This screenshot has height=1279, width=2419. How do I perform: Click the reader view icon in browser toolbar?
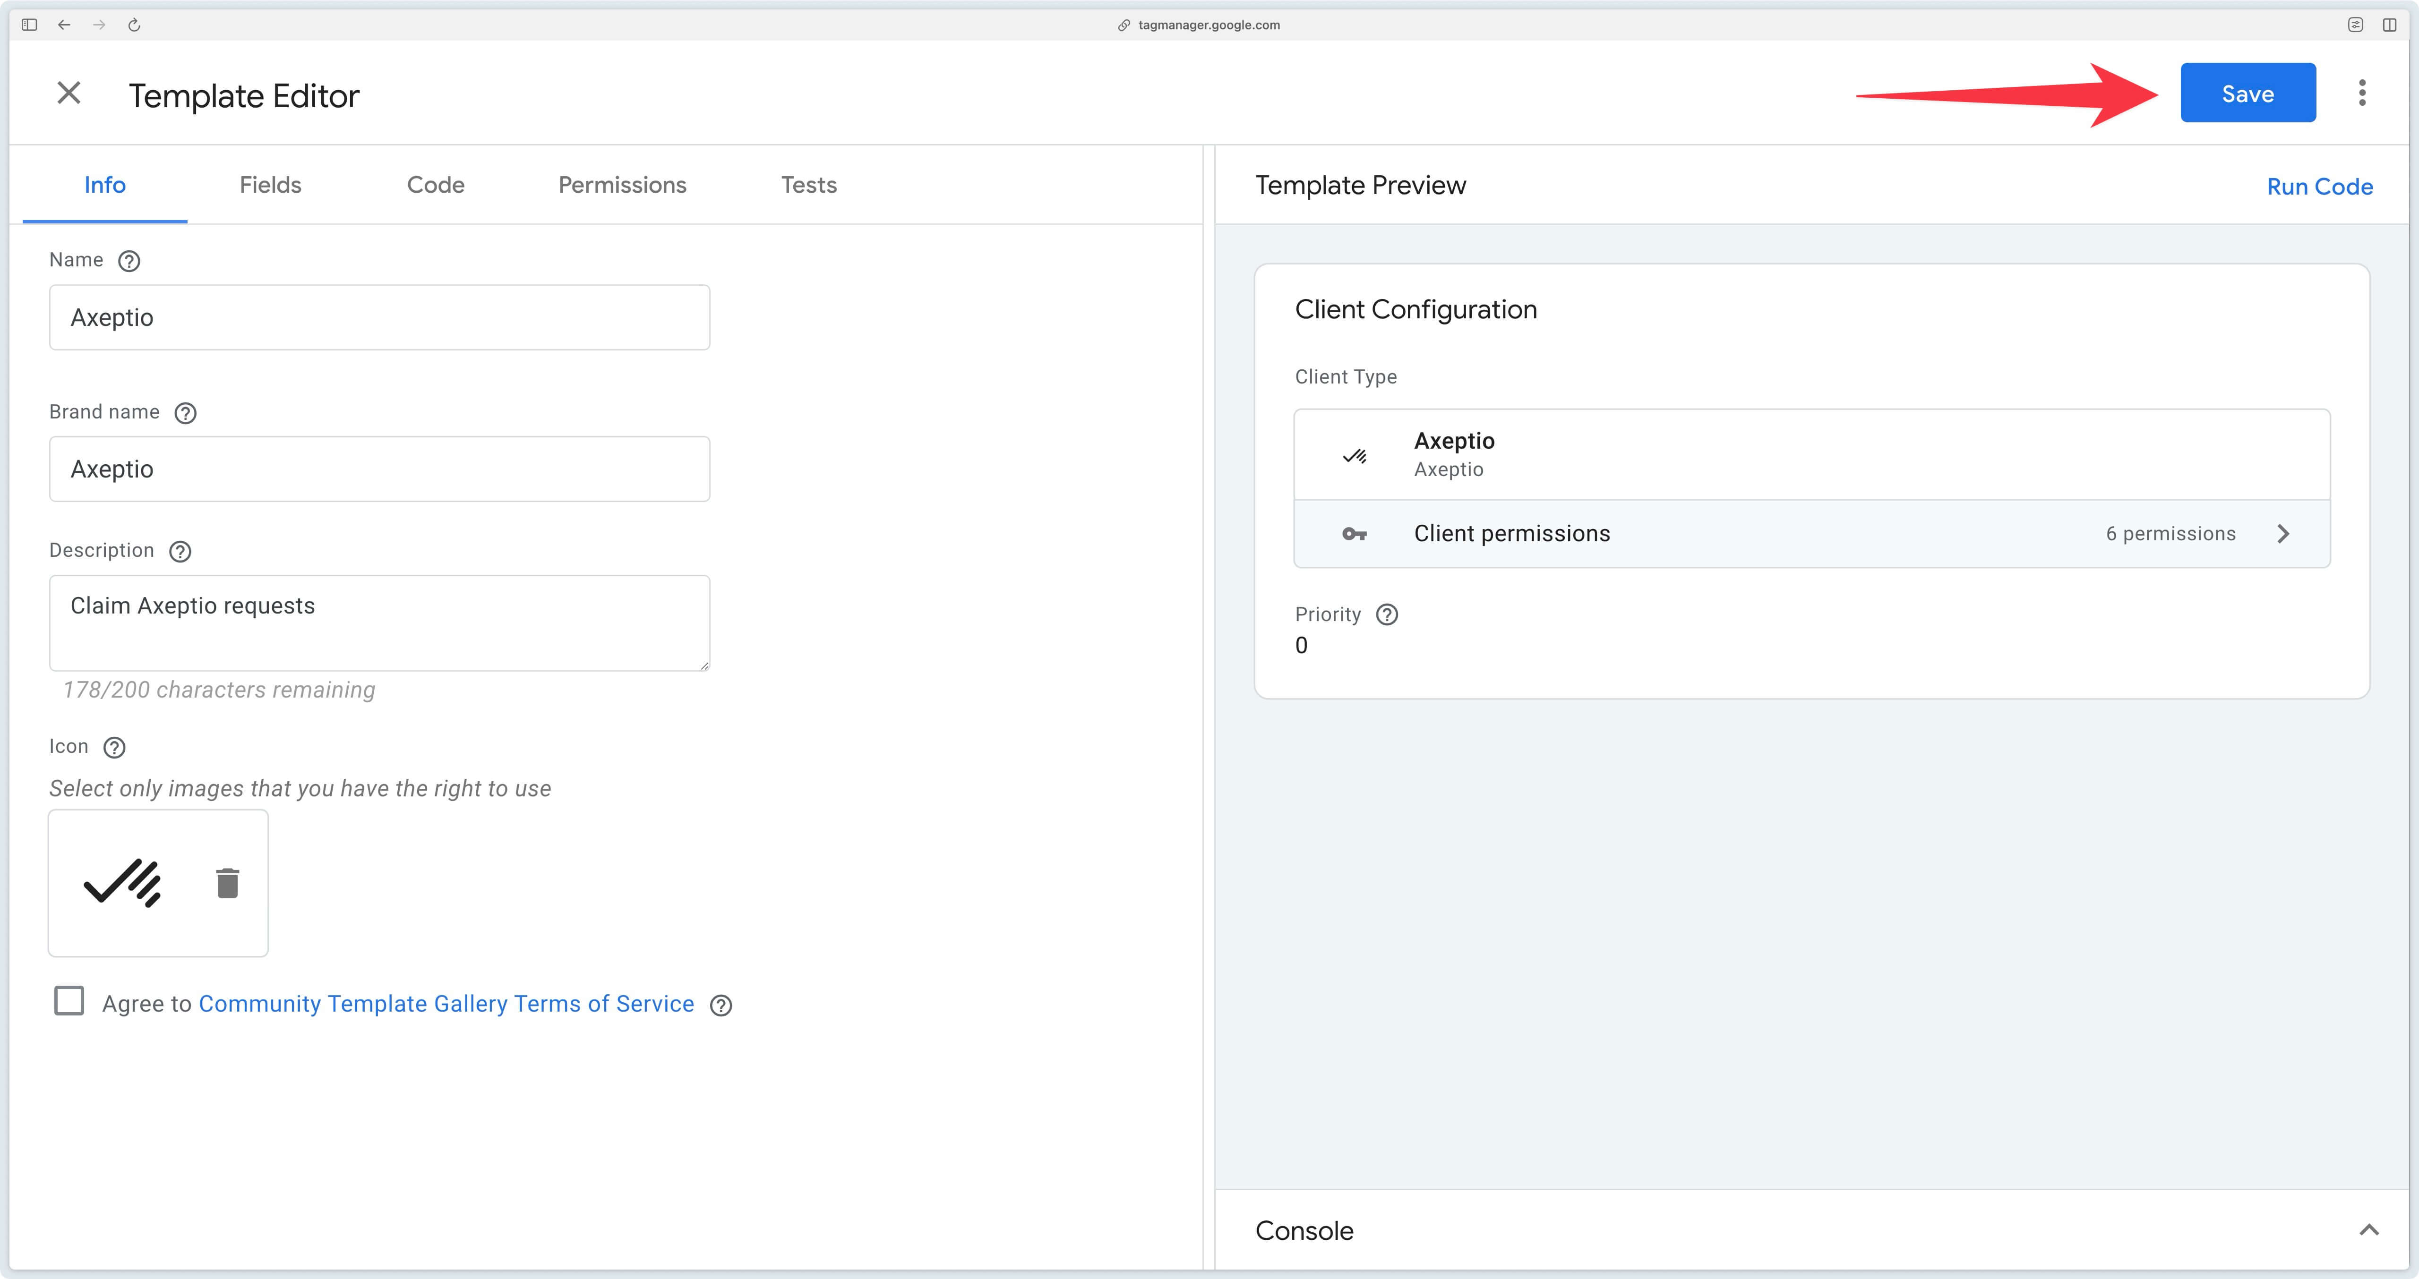coord(2355,26)
